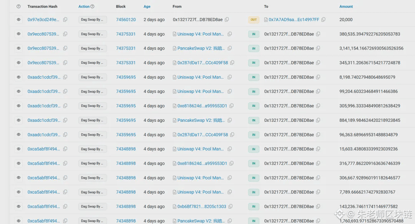Image resolution: width=415 pixels, height=224 pixels.
Task: Copy From address in the 20,000 row
Action: point(227,19)
